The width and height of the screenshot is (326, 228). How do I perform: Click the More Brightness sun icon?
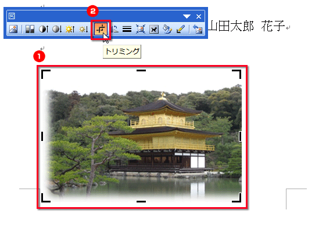tap(70, 29)
